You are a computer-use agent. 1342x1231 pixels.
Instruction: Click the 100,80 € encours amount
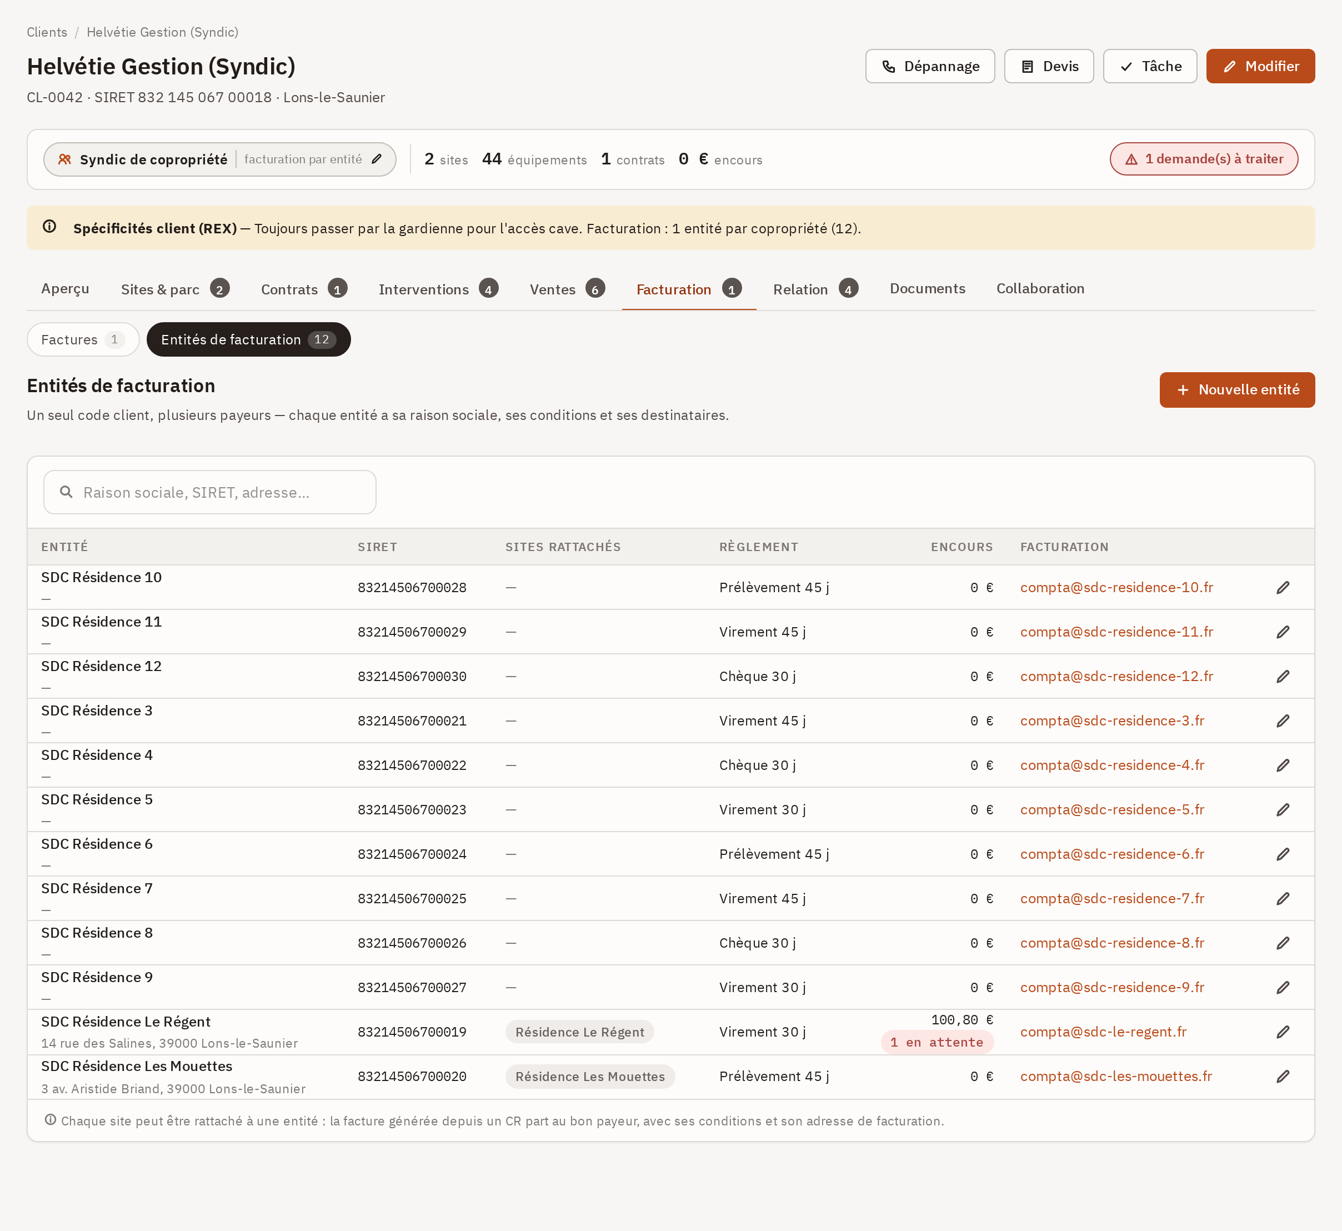(962, 1020)
